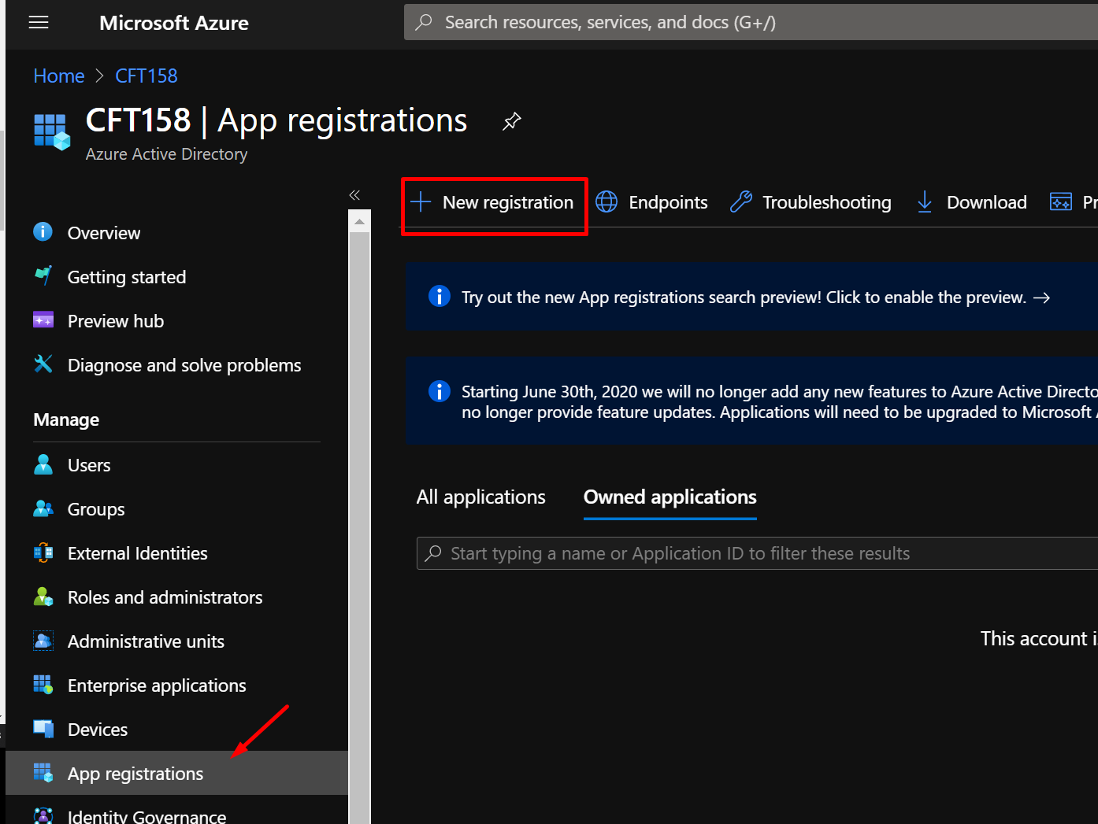The height and width of the screenshot is (824, 1098).
Task: Focus the application name filter field
Action: (757, 553)
